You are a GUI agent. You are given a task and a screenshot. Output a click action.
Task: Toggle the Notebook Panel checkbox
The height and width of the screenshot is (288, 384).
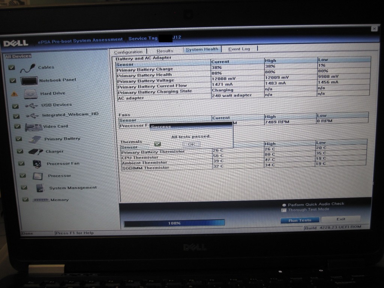pos(13,81)
